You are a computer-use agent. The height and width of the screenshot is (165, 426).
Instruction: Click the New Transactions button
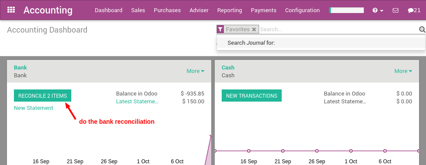point(252,96)
